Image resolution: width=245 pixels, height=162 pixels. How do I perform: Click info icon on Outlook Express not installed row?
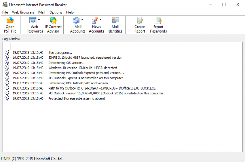[x=7, y=78]
